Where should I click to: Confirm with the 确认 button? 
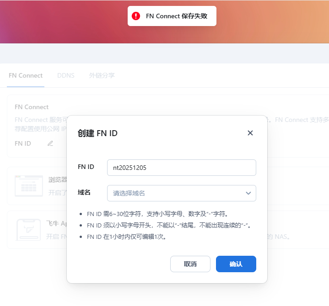(236, 264)
